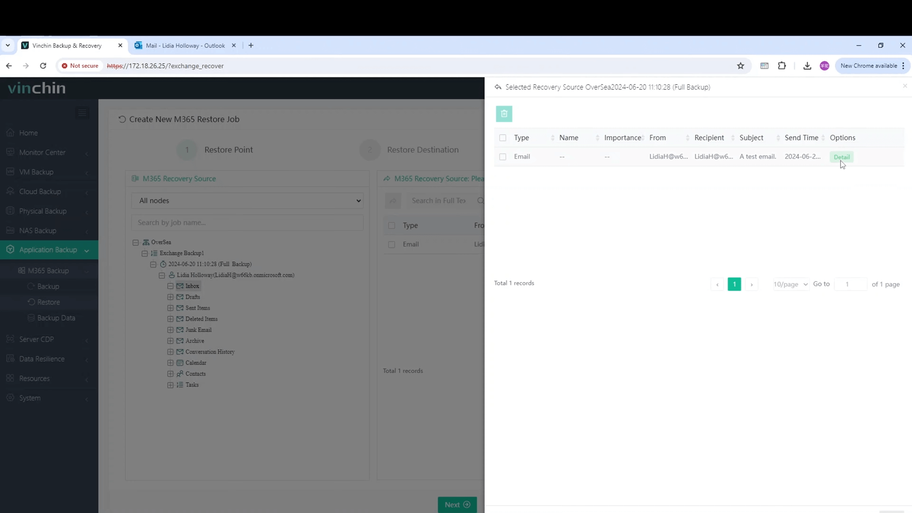The image size is (912, 513).
Task: Click the green trash delete icon
Action: [504, 114]
